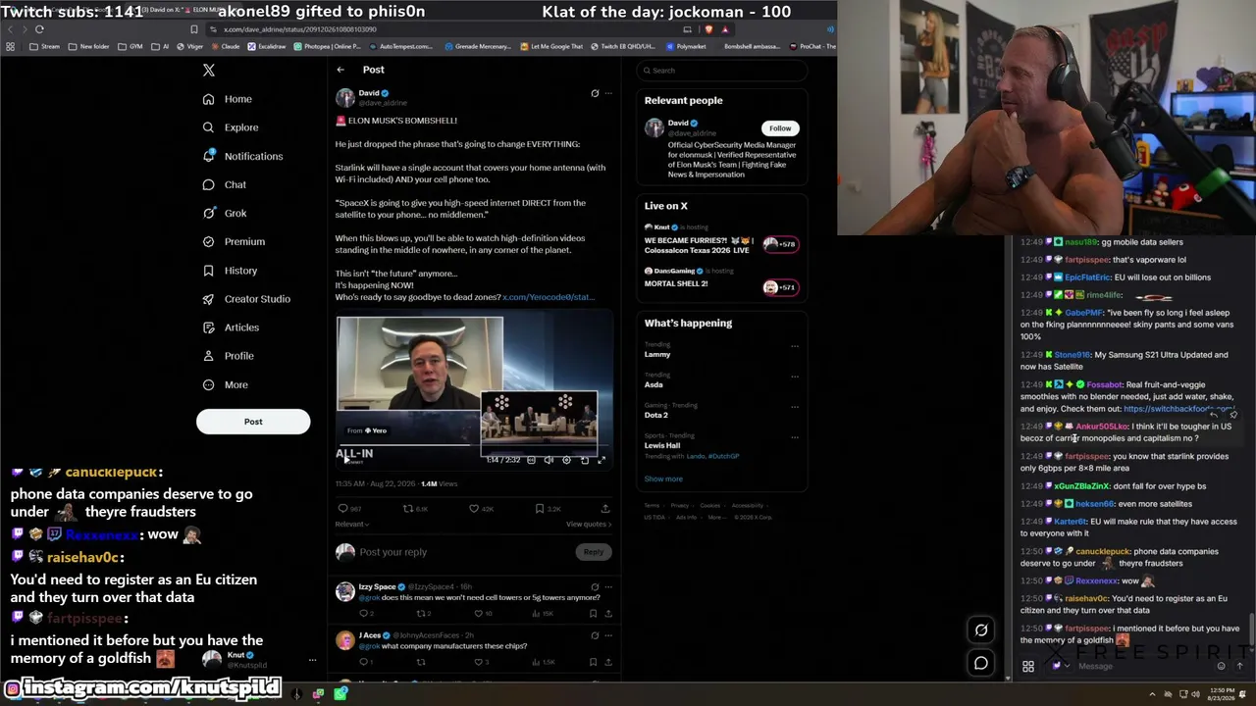The width and height of the screenshot is (1256, 706).
Task: Toggle mute on the embedded video
Action: pos(549,460)
